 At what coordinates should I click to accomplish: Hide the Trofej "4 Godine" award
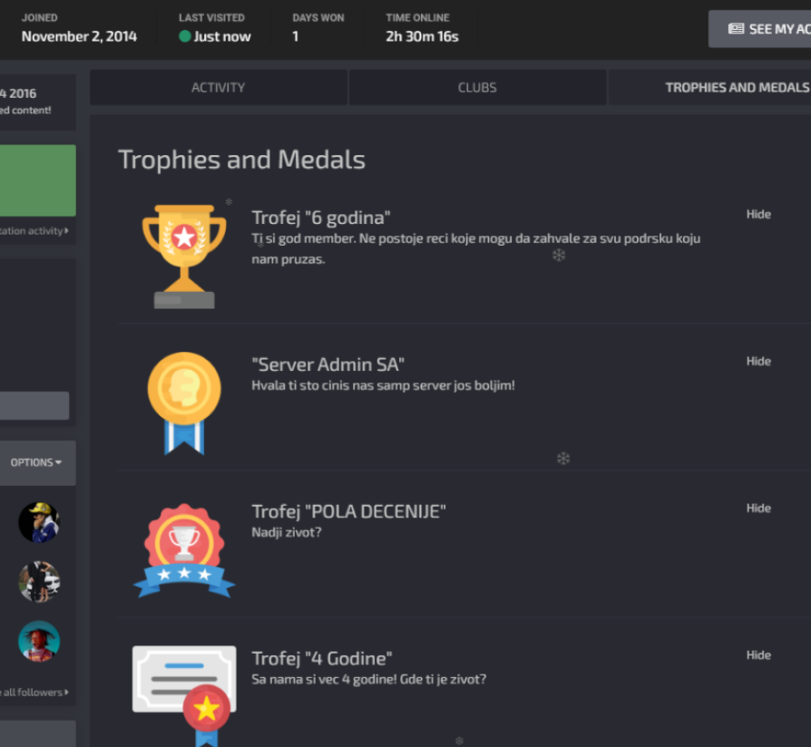tap(758, 655)
